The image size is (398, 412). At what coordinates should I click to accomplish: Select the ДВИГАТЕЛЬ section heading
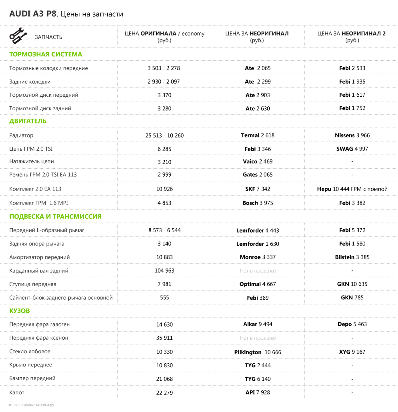(28, 121)
